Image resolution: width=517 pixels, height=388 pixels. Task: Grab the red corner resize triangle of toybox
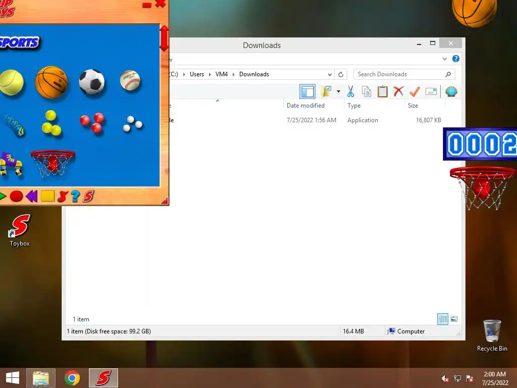[x=164, y=201]
